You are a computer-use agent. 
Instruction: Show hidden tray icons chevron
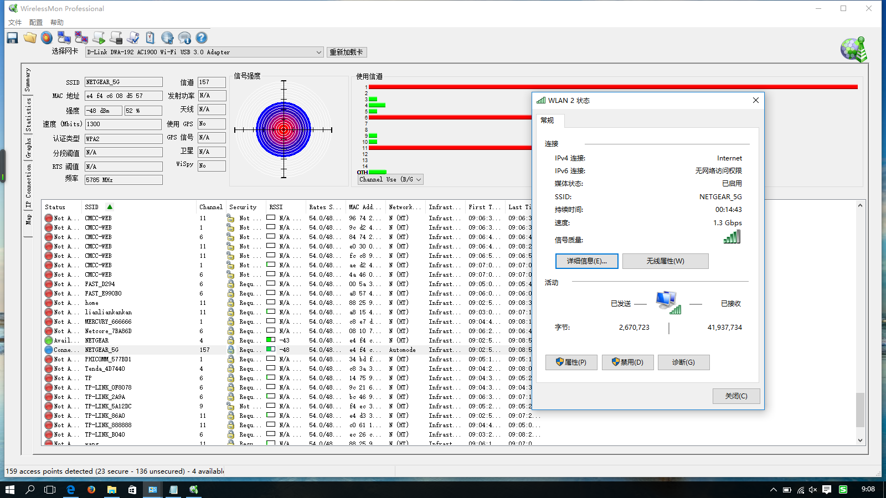773,490
